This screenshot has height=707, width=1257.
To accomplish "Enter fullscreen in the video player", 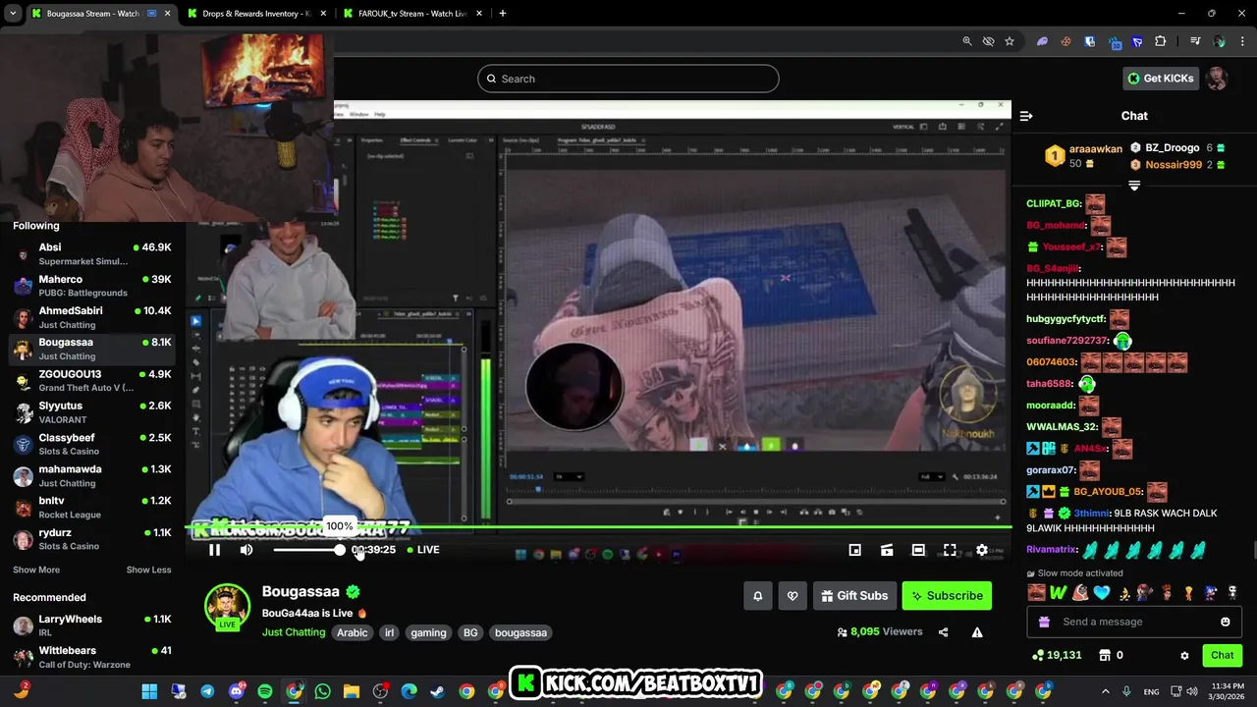I will [950, 550].
